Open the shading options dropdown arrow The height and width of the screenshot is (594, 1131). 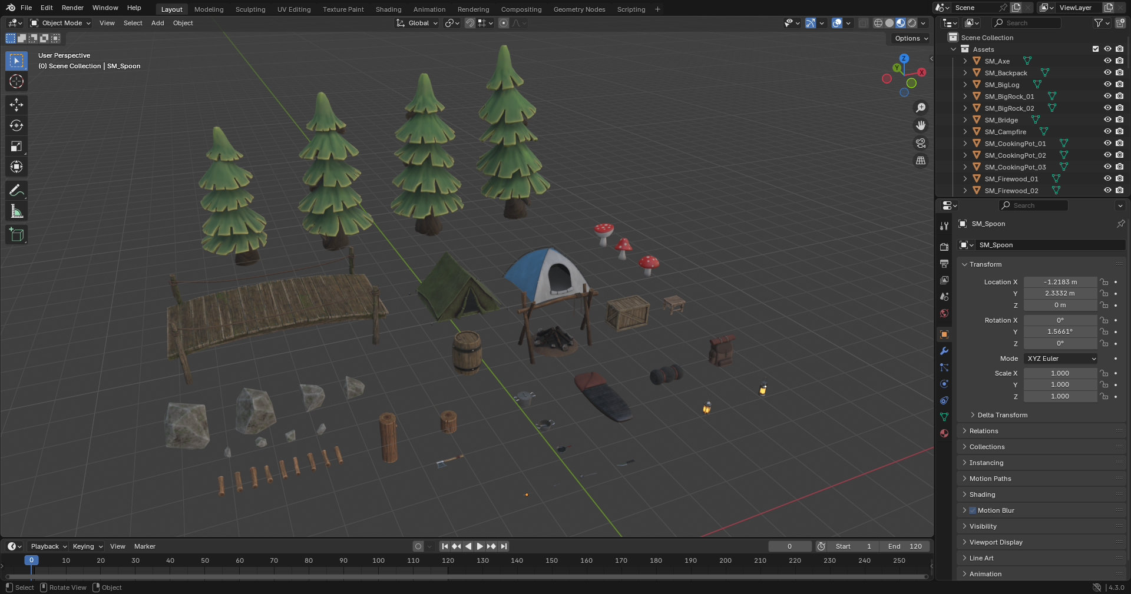(923, 23)
